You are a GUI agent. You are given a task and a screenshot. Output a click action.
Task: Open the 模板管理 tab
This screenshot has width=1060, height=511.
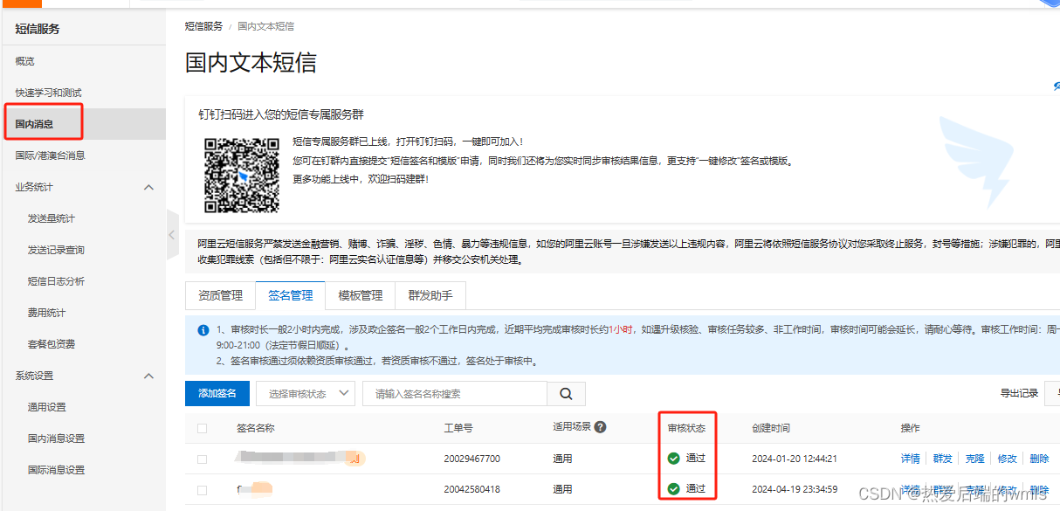[x=361, y=295]
